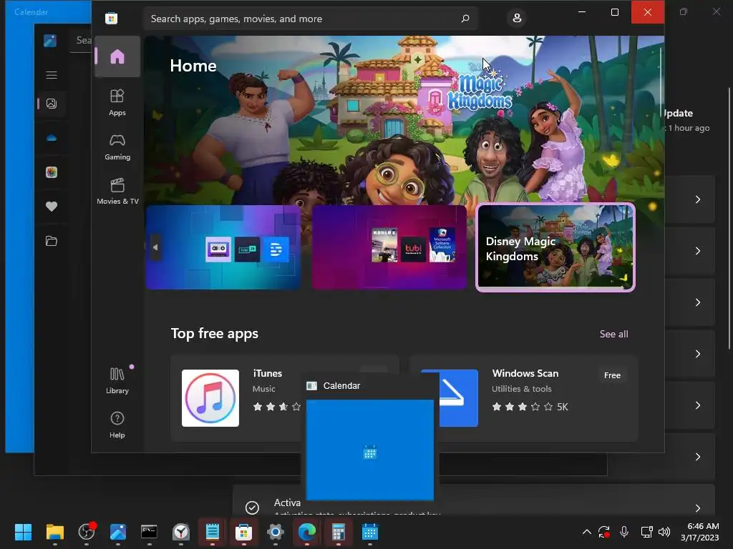Open iCloud Photos icon in Photos sidebar
This screenshot has width=733, height=549.
click(x=52, y=172)
